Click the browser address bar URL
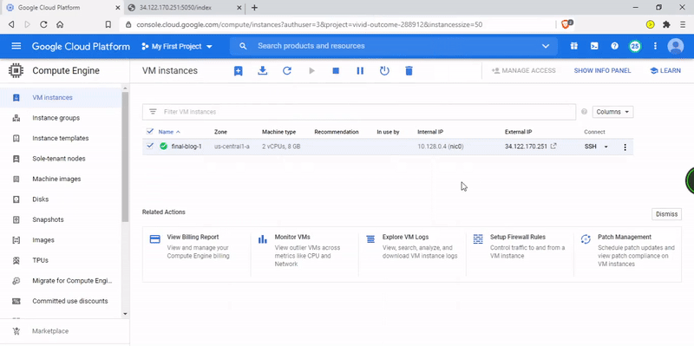Viewport: 694px width, 346px height. [310, 25]
